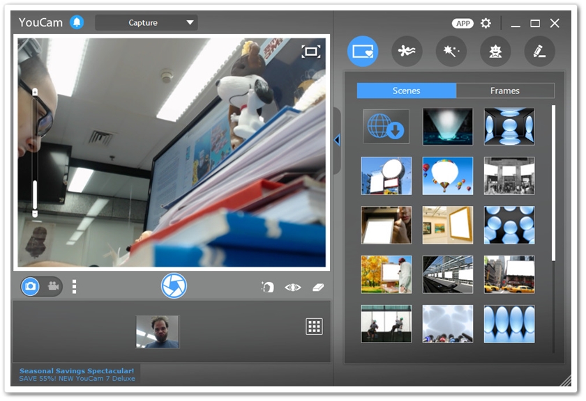586x401 pixels.
Task: Switch to the Scenes tab
Action: [406, 91]
